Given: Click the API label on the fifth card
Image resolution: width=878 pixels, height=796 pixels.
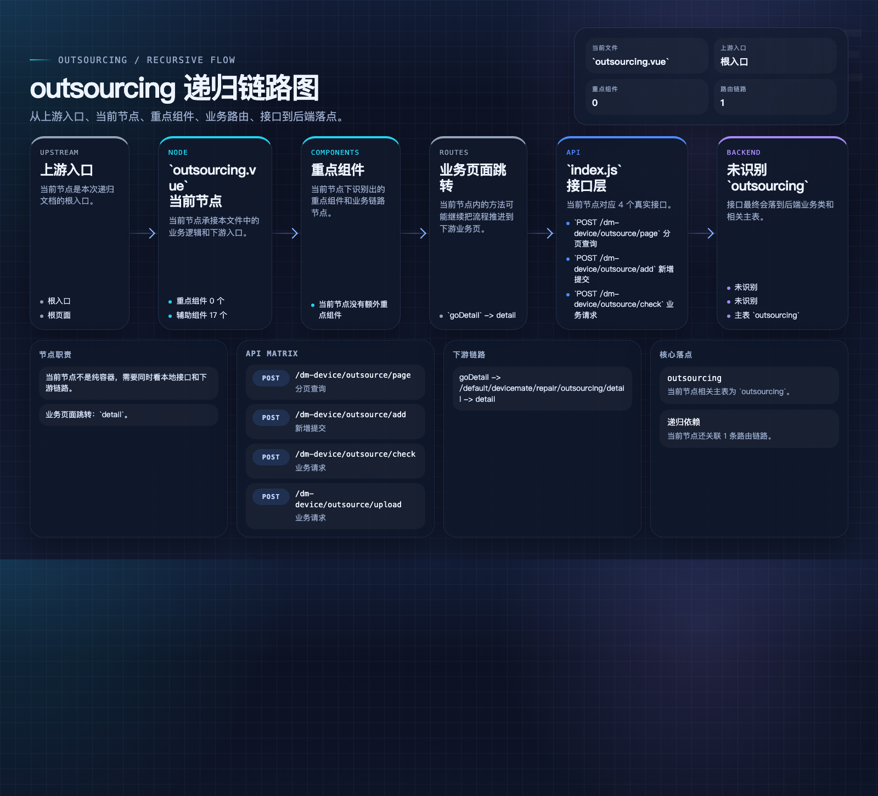Looking at the screenshot, I should coord(573,153).
